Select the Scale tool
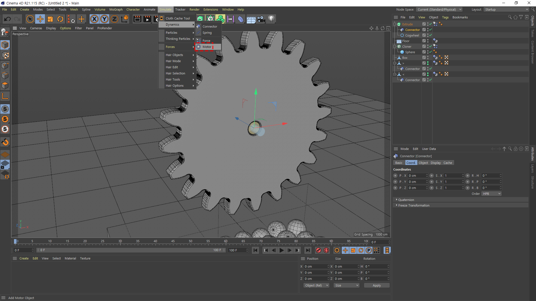Image resolution: width=536 pixels, height=301 pixels. (50, 19)
